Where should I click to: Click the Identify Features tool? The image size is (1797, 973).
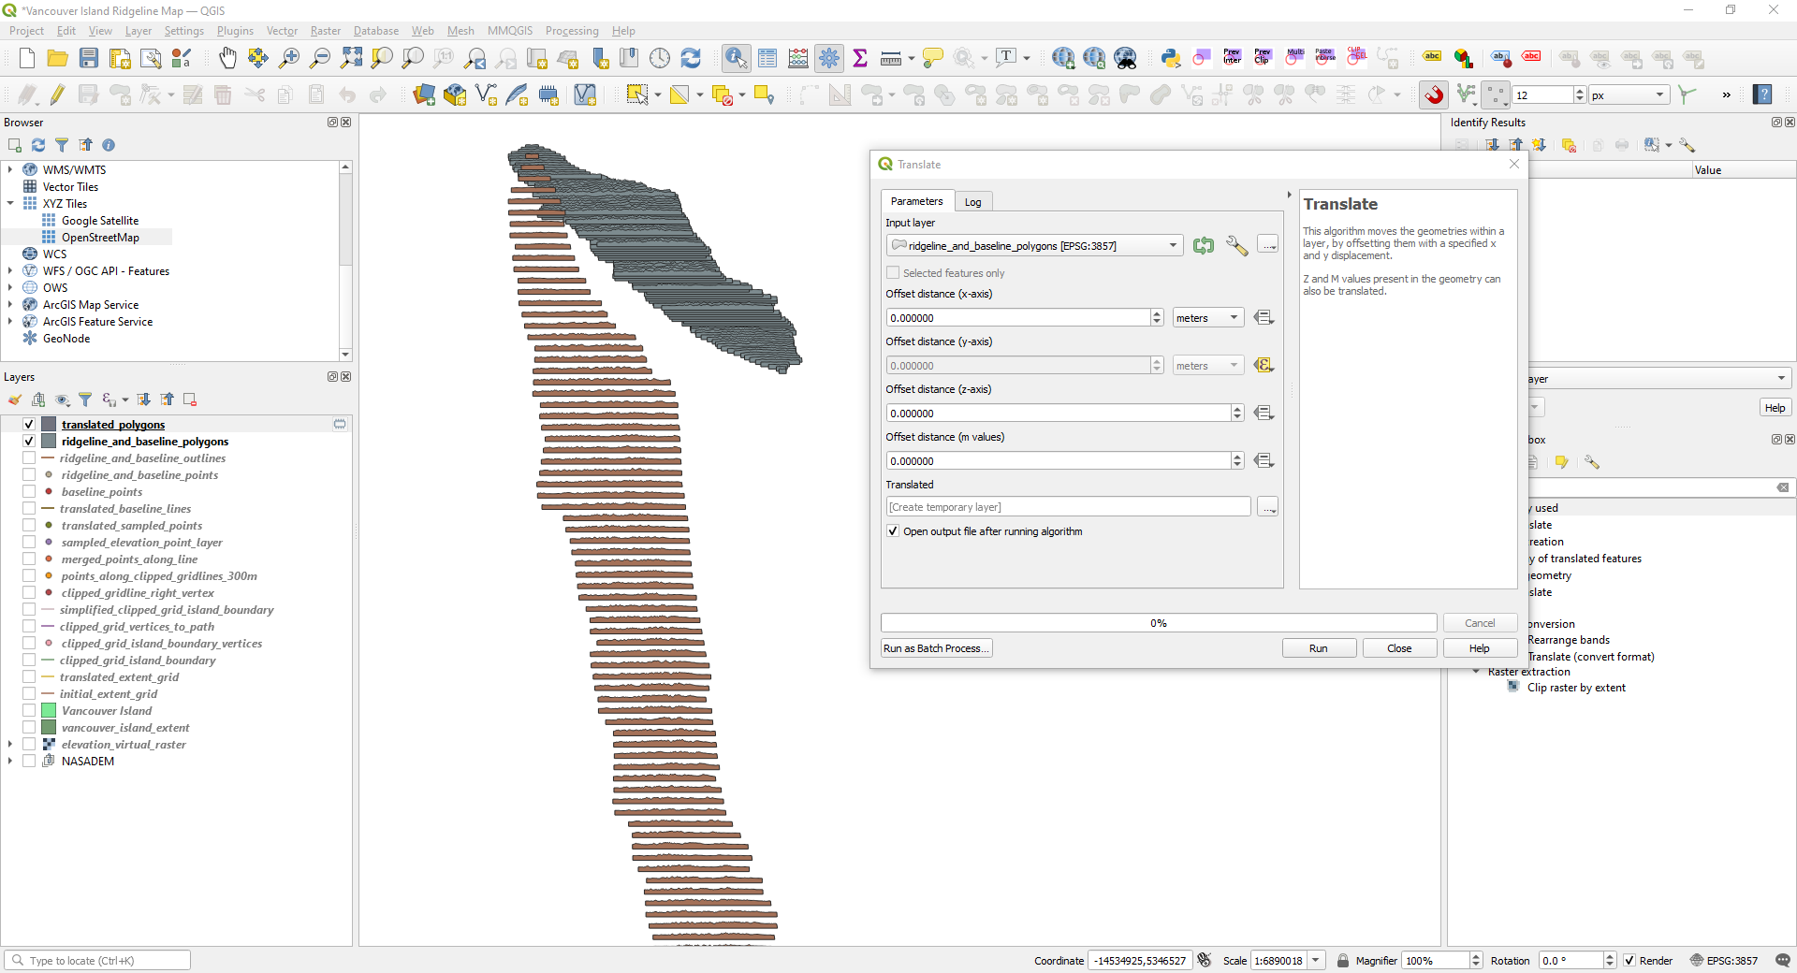[736, 59]
